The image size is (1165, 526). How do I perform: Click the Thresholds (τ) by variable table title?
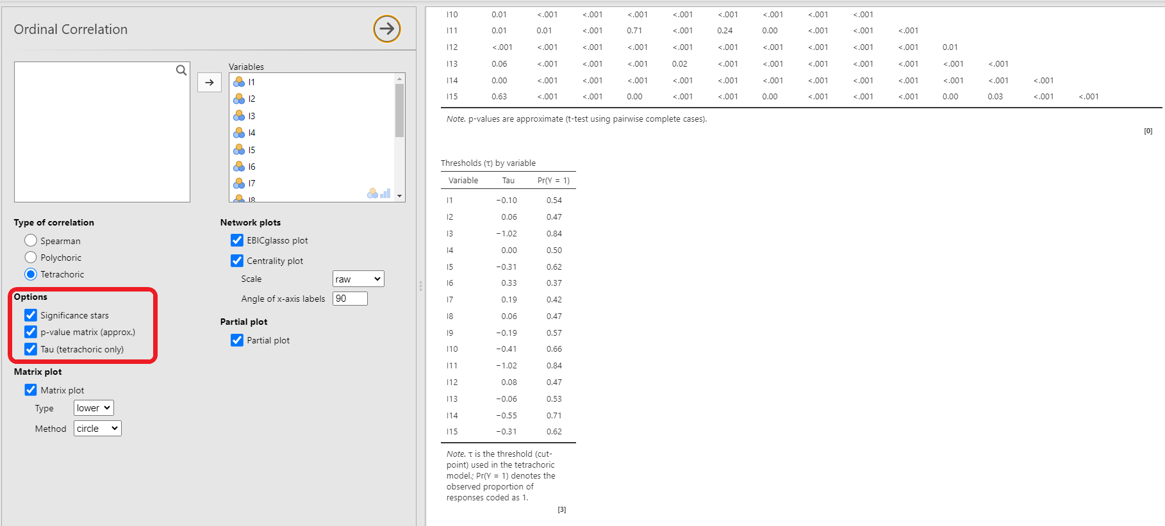click(488, 163)
